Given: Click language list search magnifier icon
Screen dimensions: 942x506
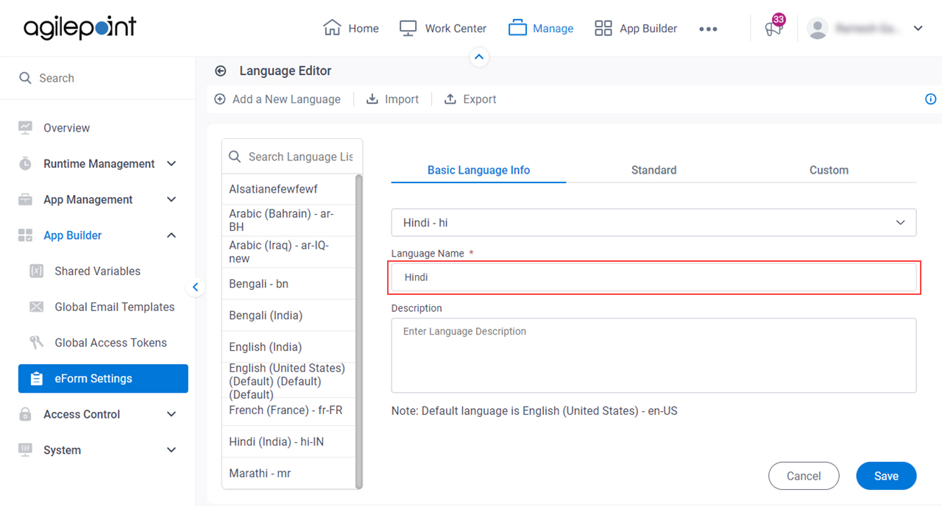Looking at the screenshot, I should coord(235,157).
